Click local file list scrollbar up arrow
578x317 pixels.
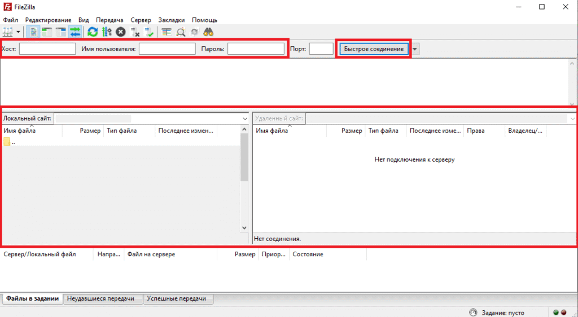(244, 129)
